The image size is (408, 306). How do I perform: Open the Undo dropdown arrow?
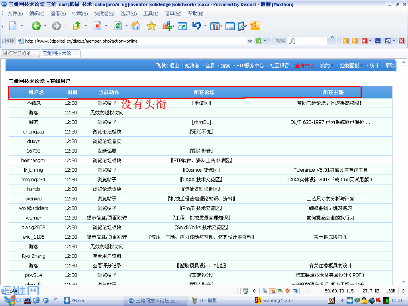[205, 26]
